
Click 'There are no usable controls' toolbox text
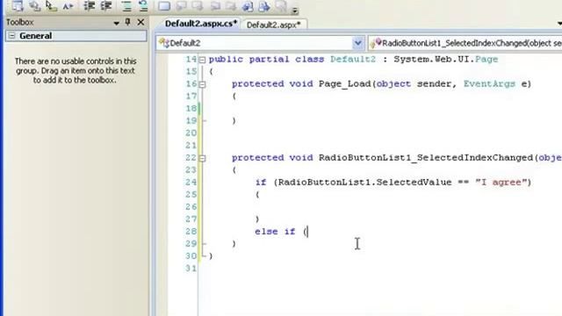pos(76,70)
